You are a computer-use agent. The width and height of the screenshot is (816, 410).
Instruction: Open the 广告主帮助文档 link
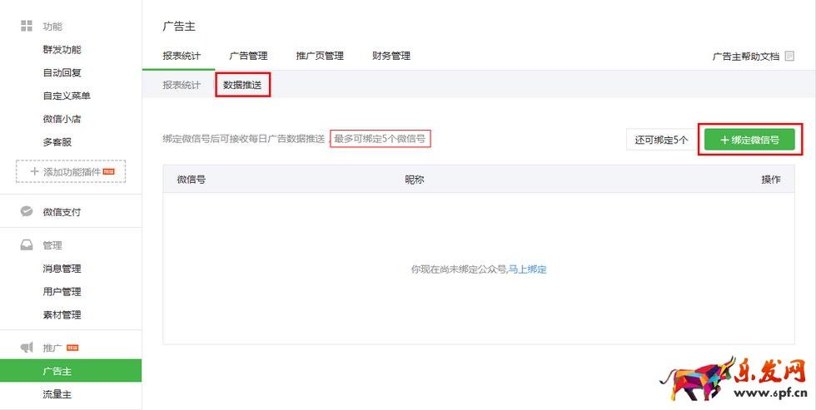[746, 56]
